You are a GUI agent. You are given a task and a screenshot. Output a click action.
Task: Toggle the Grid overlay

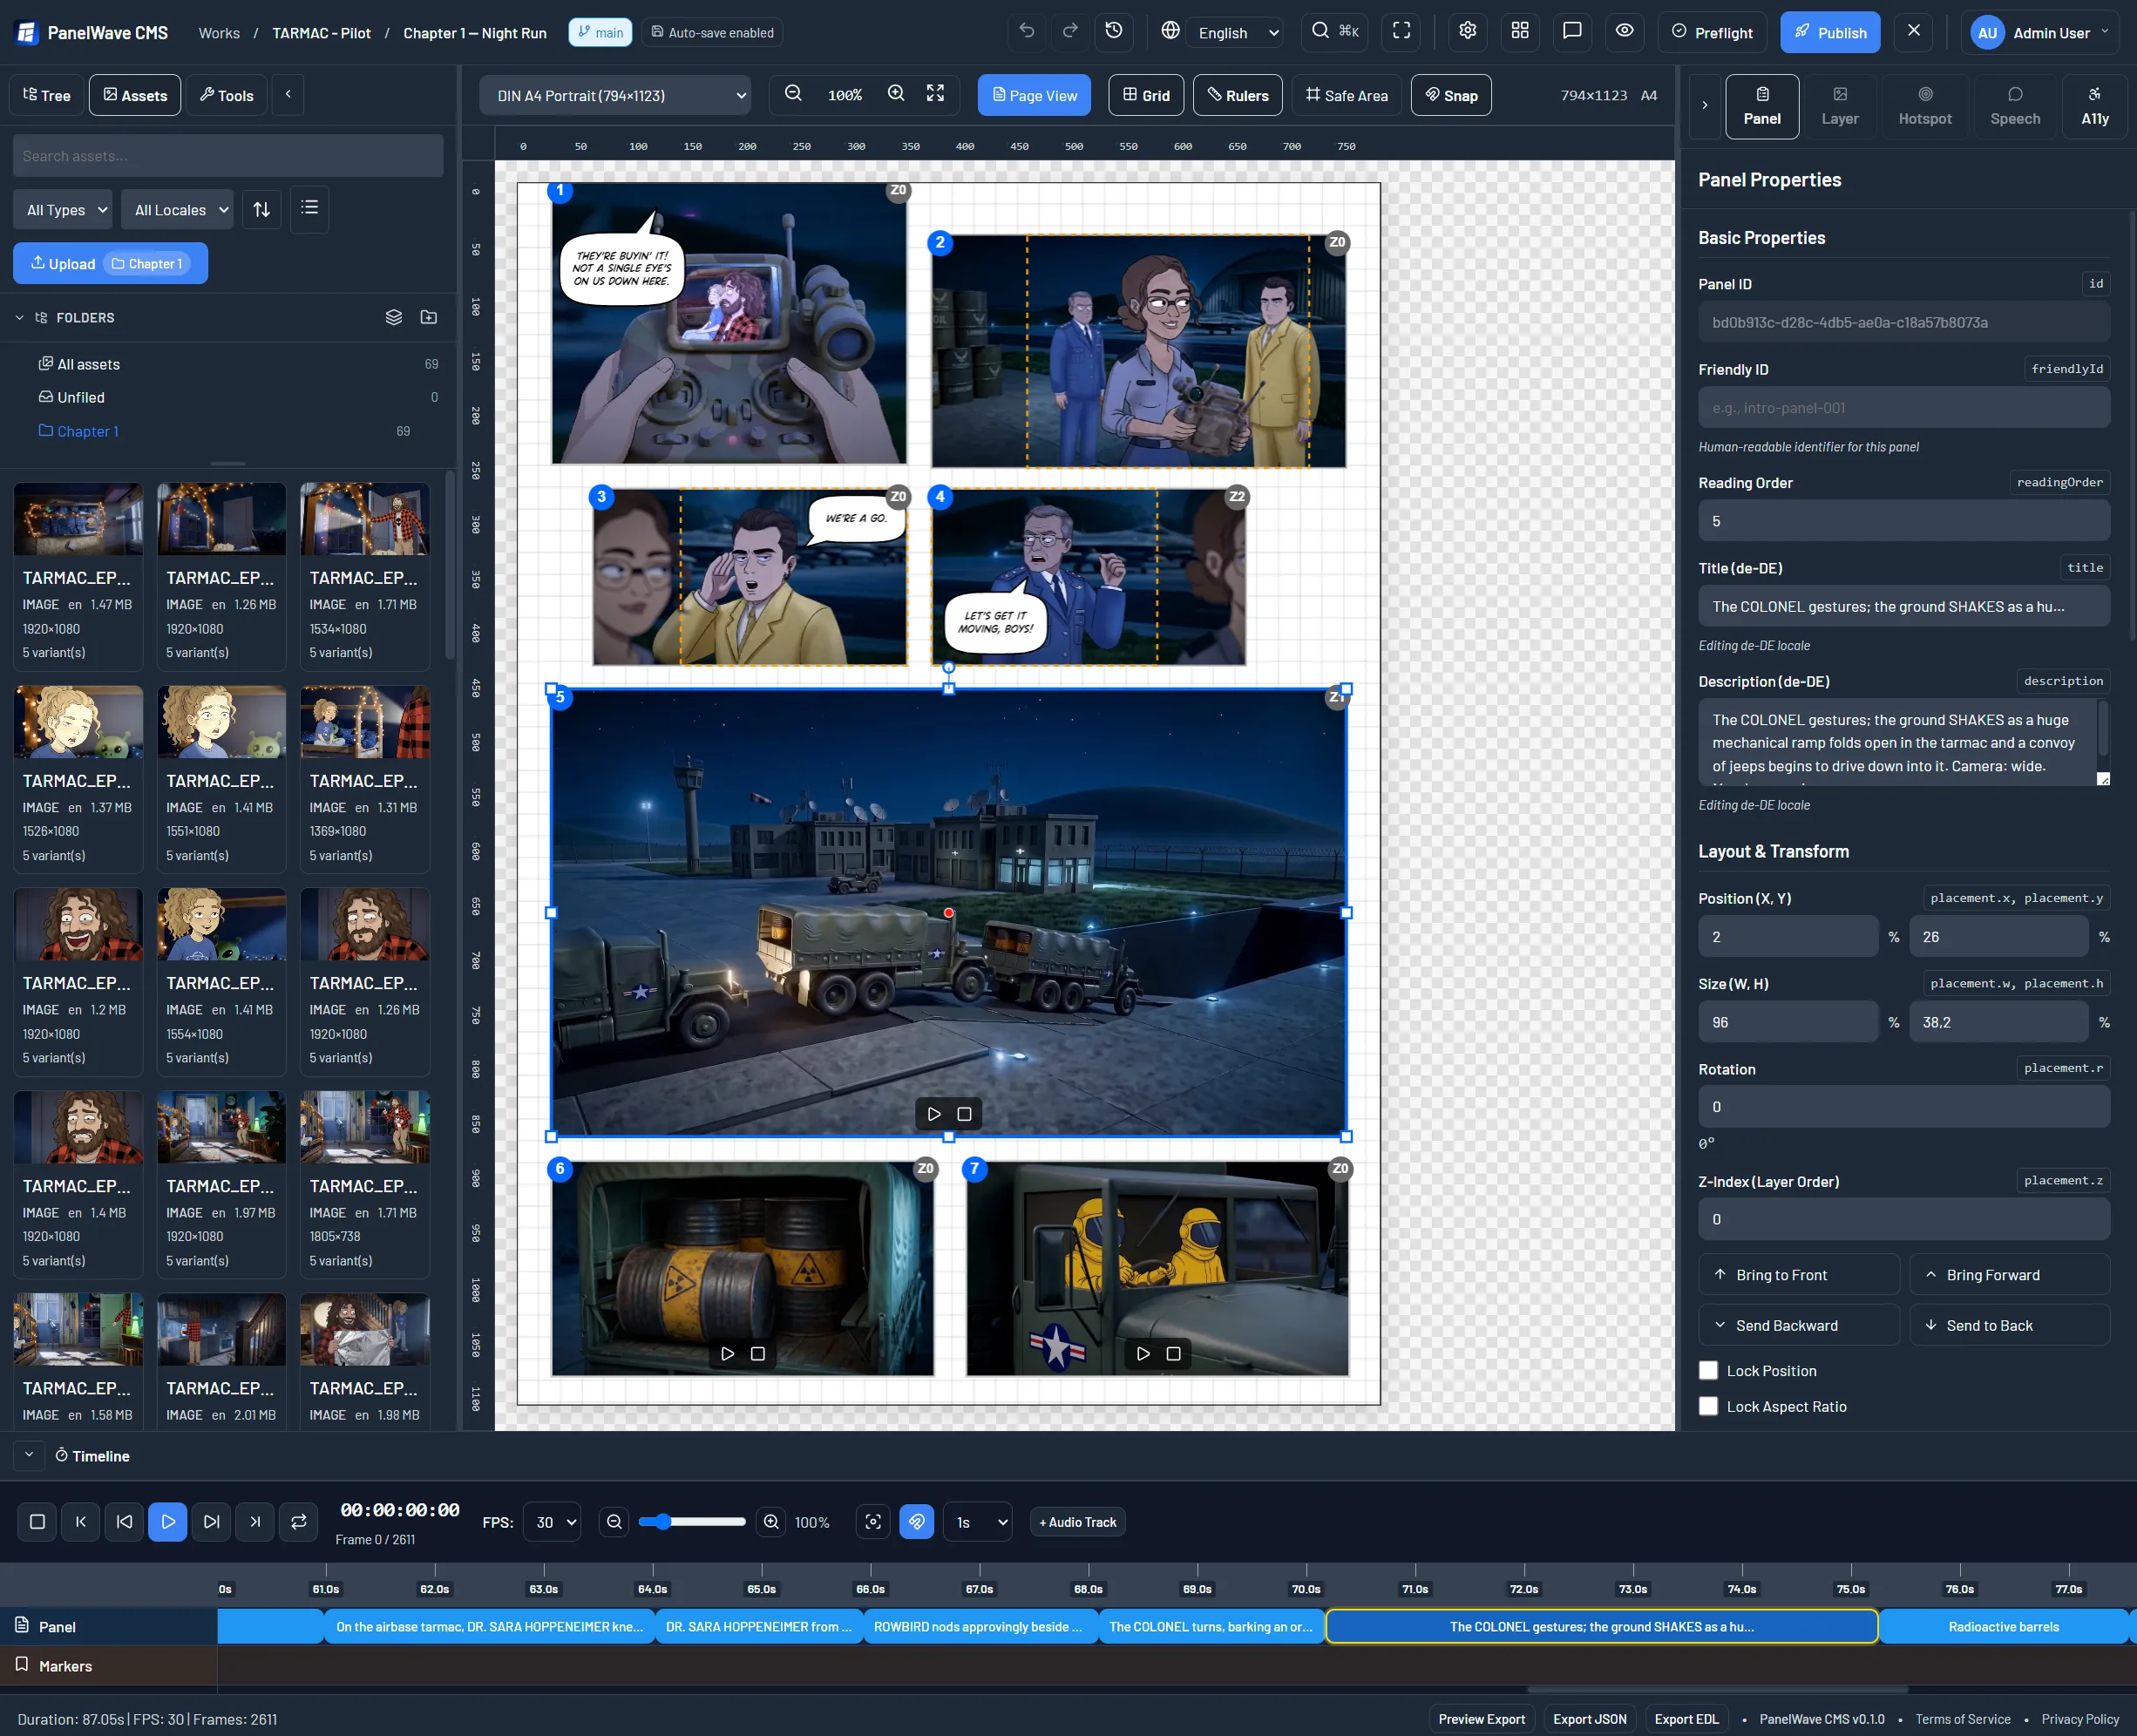[x=1146, y=95]
